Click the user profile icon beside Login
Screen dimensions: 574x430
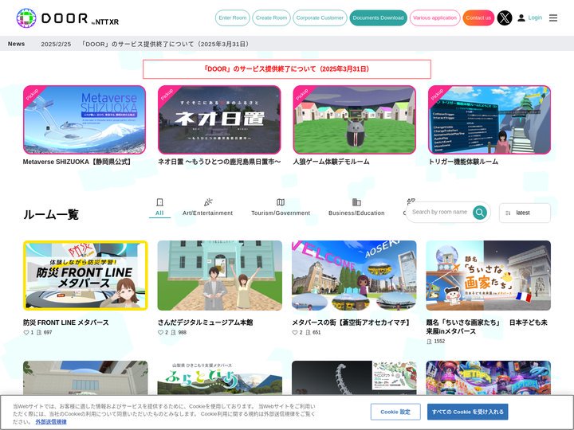coord(521,18)
